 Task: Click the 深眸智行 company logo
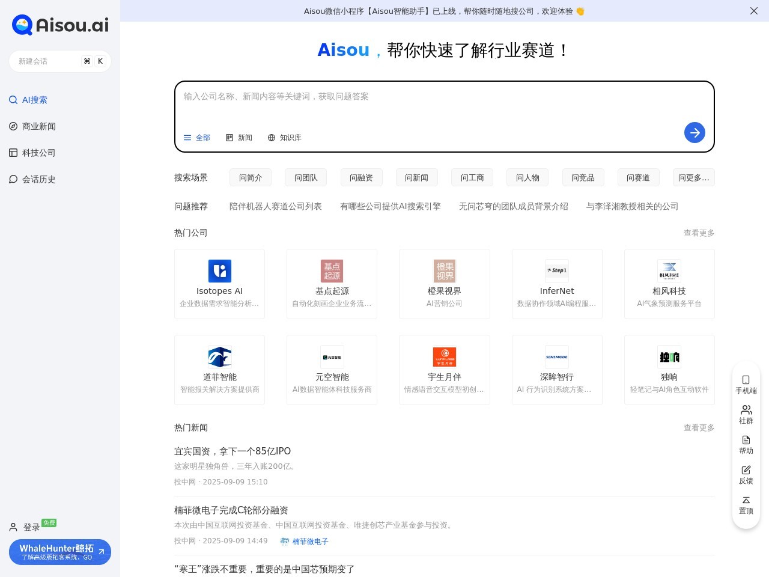tap(557, 357)
